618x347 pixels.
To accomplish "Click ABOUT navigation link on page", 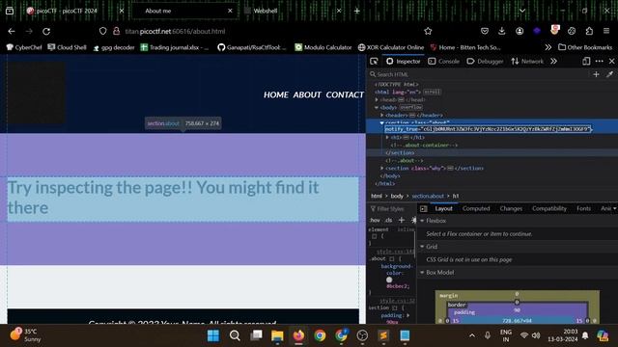I will pyautogui.click(x=307, y=94).
